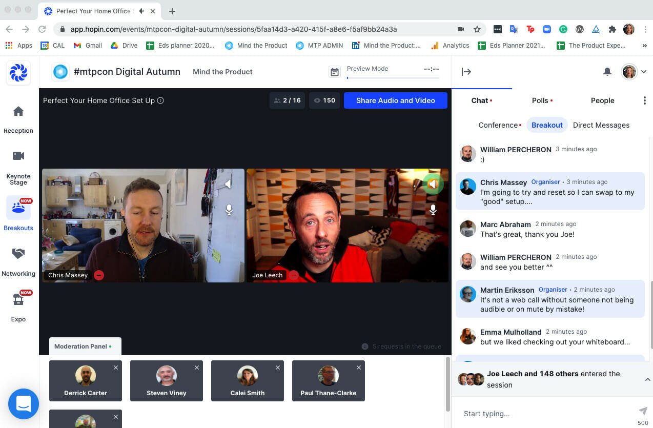
Task: Click Share Audio and Video button
Action: pyautogui.click(x=395, y=100)
